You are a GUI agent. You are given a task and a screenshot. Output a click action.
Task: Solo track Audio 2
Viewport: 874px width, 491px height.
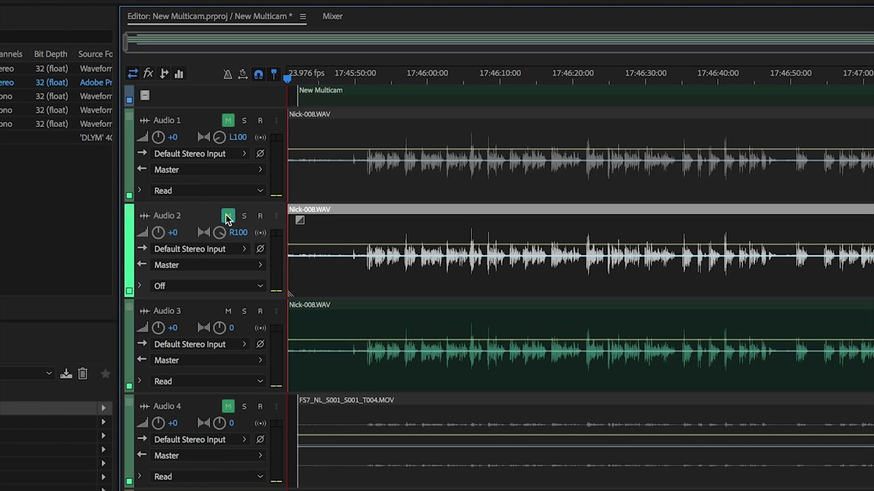244,216
